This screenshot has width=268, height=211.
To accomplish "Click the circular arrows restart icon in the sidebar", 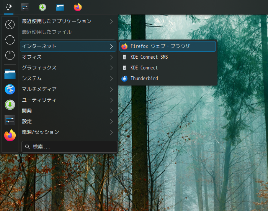I will click(x=10, y=40).
